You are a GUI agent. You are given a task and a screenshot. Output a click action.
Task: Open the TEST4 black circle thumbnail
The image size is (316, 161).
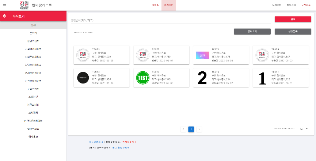click(83, 78)
